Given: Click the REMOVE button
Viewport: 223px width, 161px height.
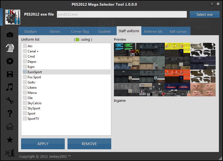Looking at the screenshot, I should [89, 144].
